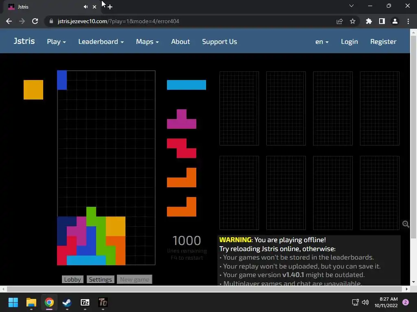Click the purple T piece in next queue
This screenshot has height=312, width=417.
(x=182, y=119)
